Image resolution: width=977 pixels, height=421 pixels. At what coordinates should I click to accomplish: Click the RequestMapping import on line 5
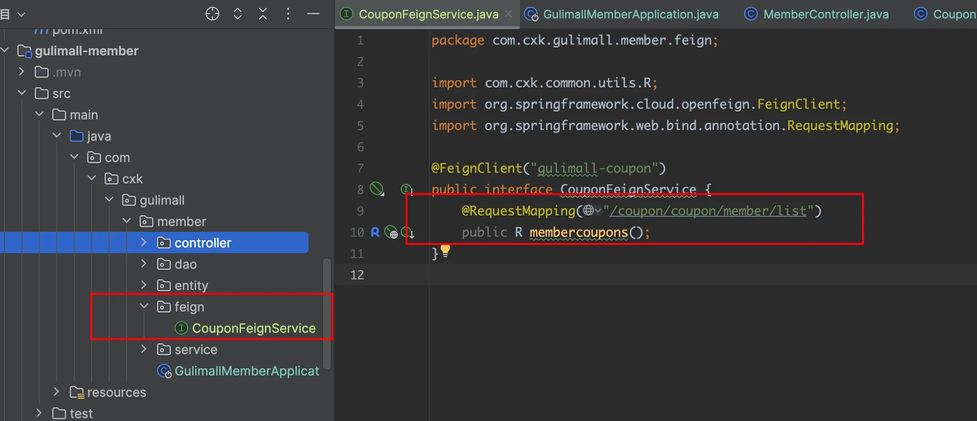(x=840, y=126)
